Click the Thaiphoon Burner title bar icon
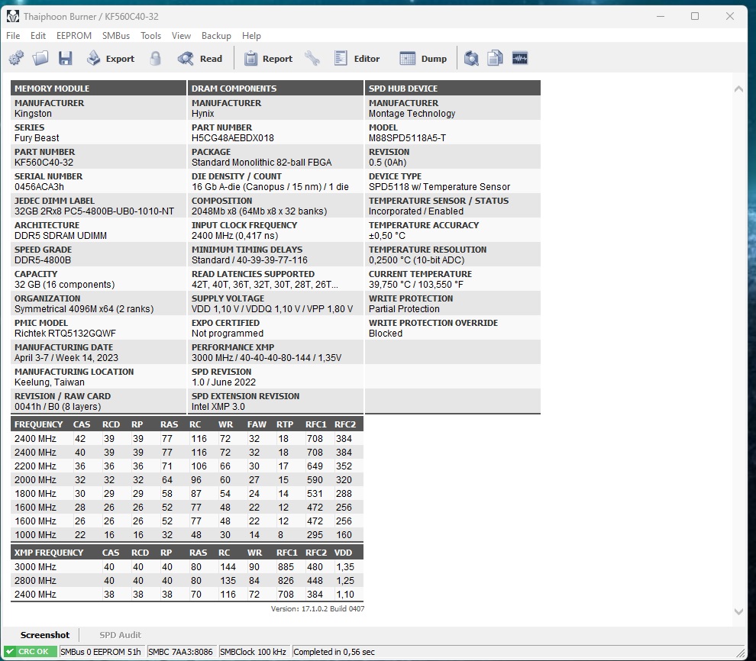Image resolution: width=756 pixels, height=661 pixels. pyautogui.click(x=12, y=16)
